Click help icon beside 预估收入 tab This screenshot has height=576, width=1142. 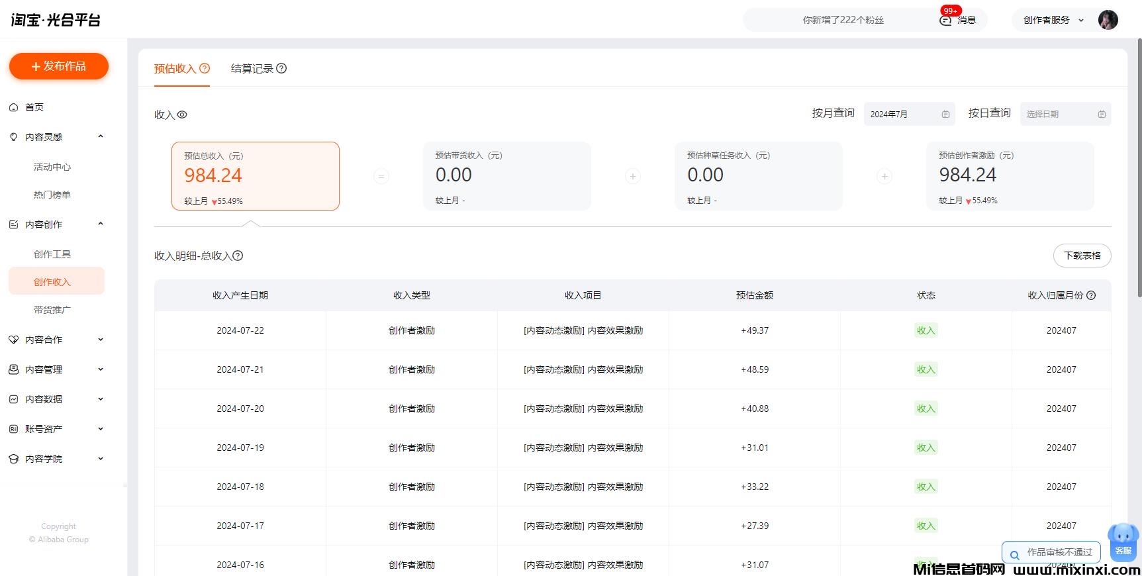click(x=205, y=68)
